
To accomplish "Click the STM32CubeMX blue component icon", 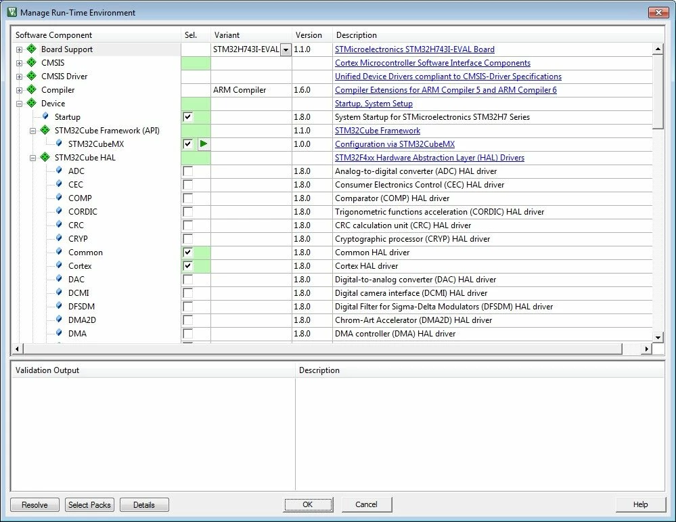I will [59, 144].
